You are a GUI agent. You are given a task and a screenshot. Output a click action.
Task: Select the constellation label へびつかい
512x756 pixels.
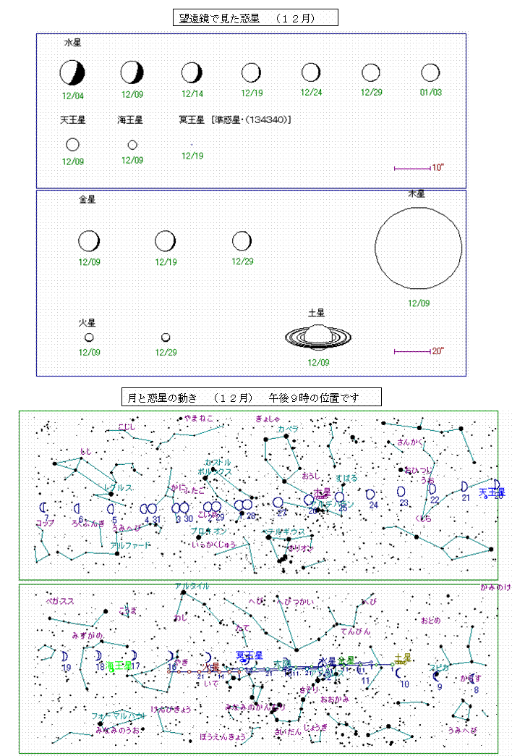point(295,601)
